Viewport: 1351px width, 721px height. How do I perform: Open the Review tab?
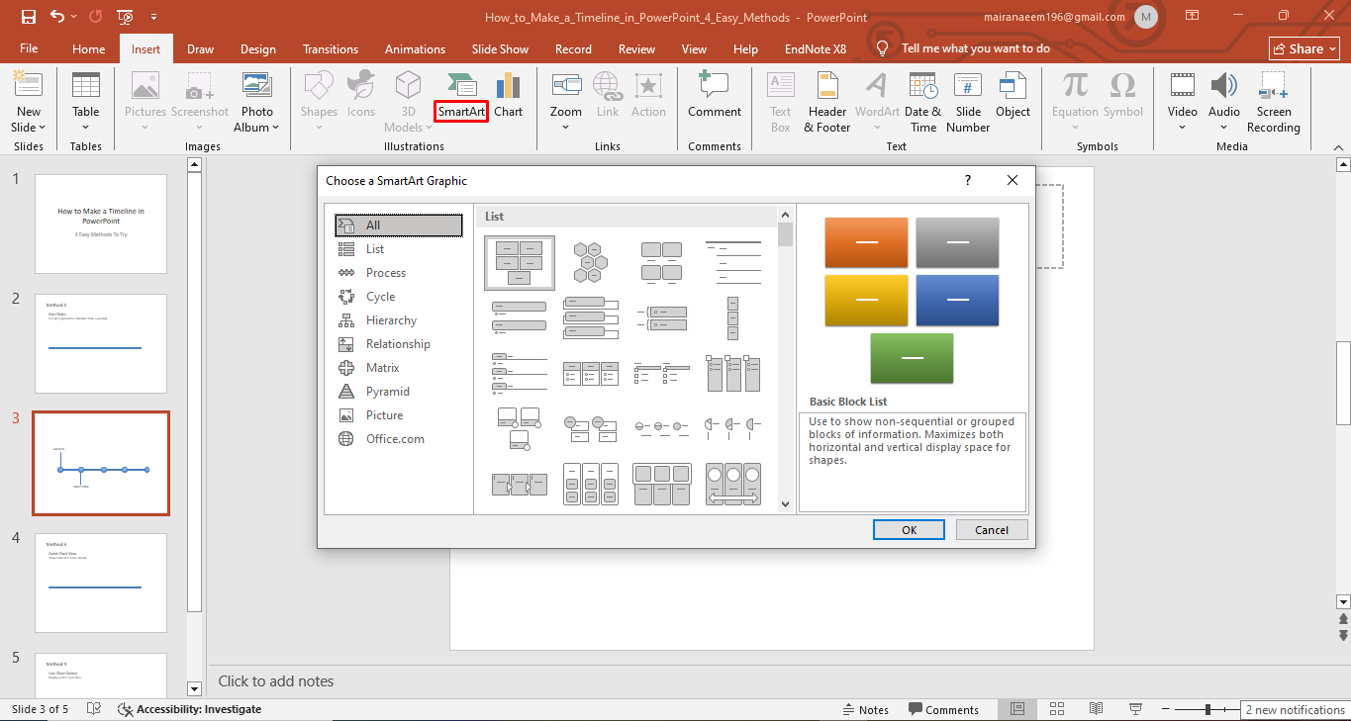pos(636,48)
